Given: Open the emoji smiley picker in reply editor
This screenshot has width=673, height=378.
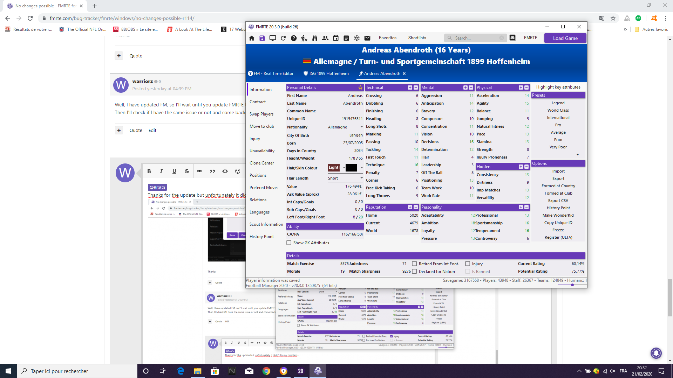Looking at the screenshot, I should coord(238,171).
